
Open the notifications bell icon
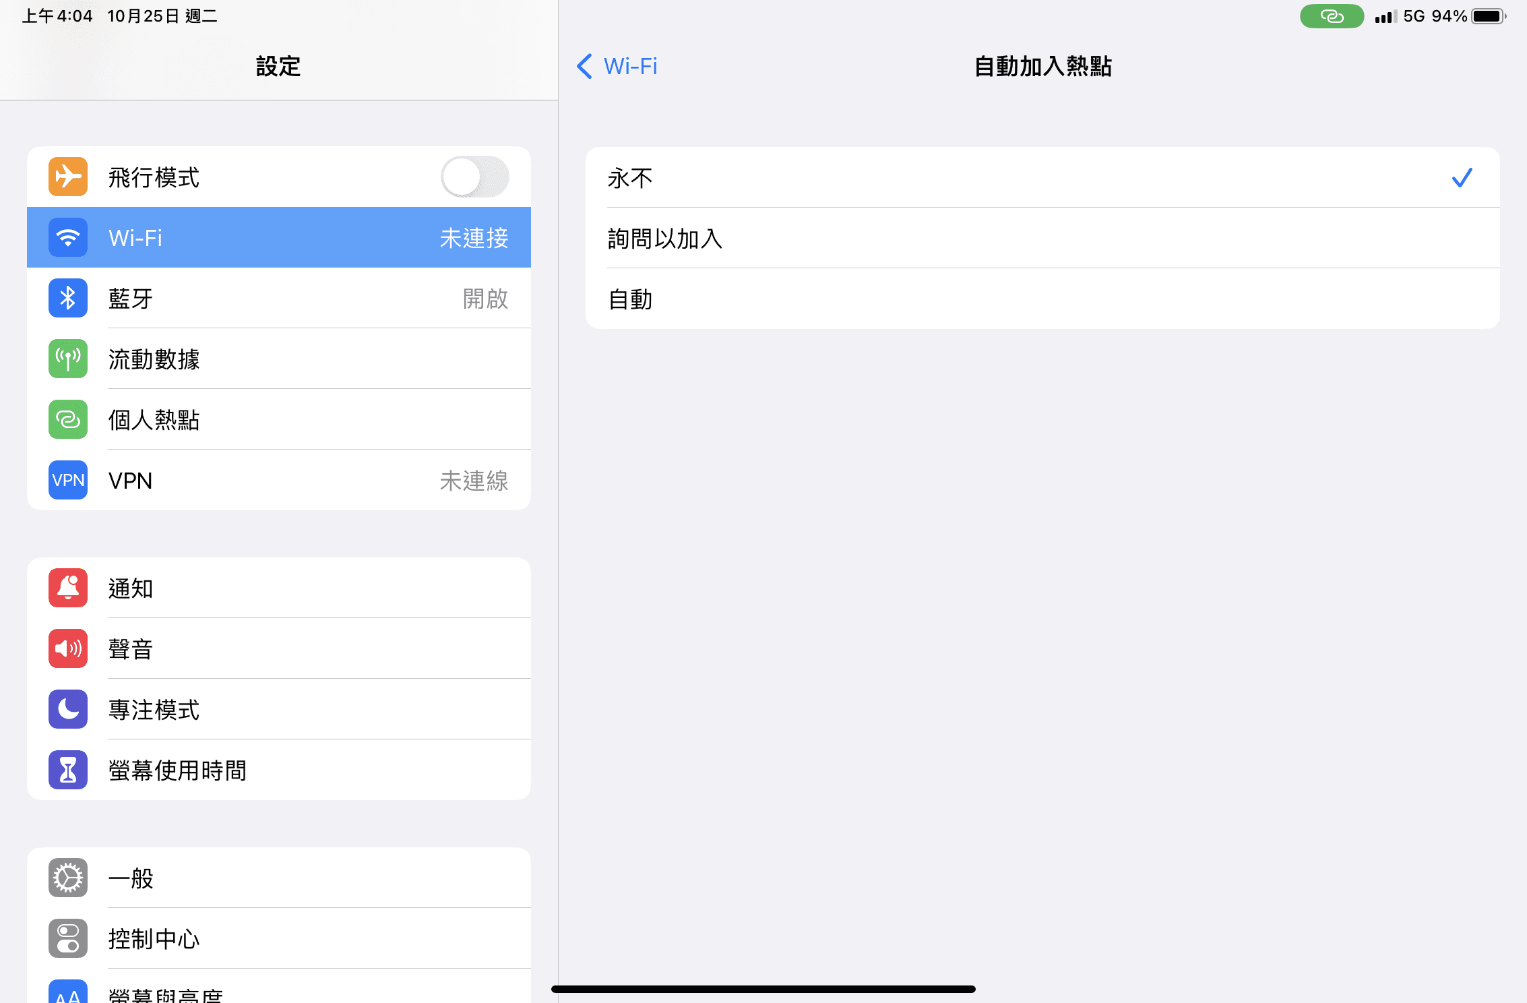pyautogui.click(x=68, y=588)
